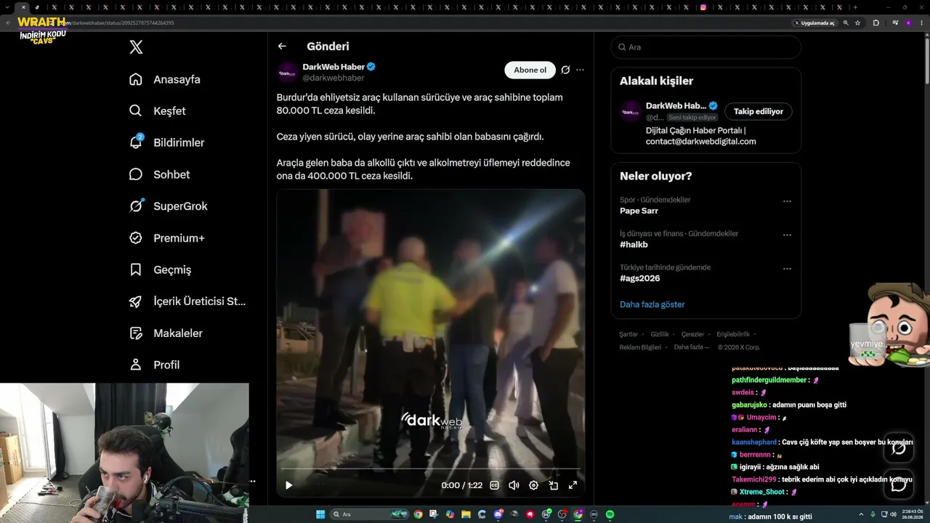This screenshot has width=930, height=523.
Task: Go to Anasayfa home page
Action: (x=164, y=79)
